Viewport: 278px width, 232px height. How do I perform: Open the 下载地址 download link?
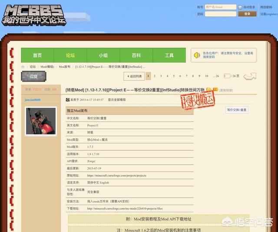point(125,208)
